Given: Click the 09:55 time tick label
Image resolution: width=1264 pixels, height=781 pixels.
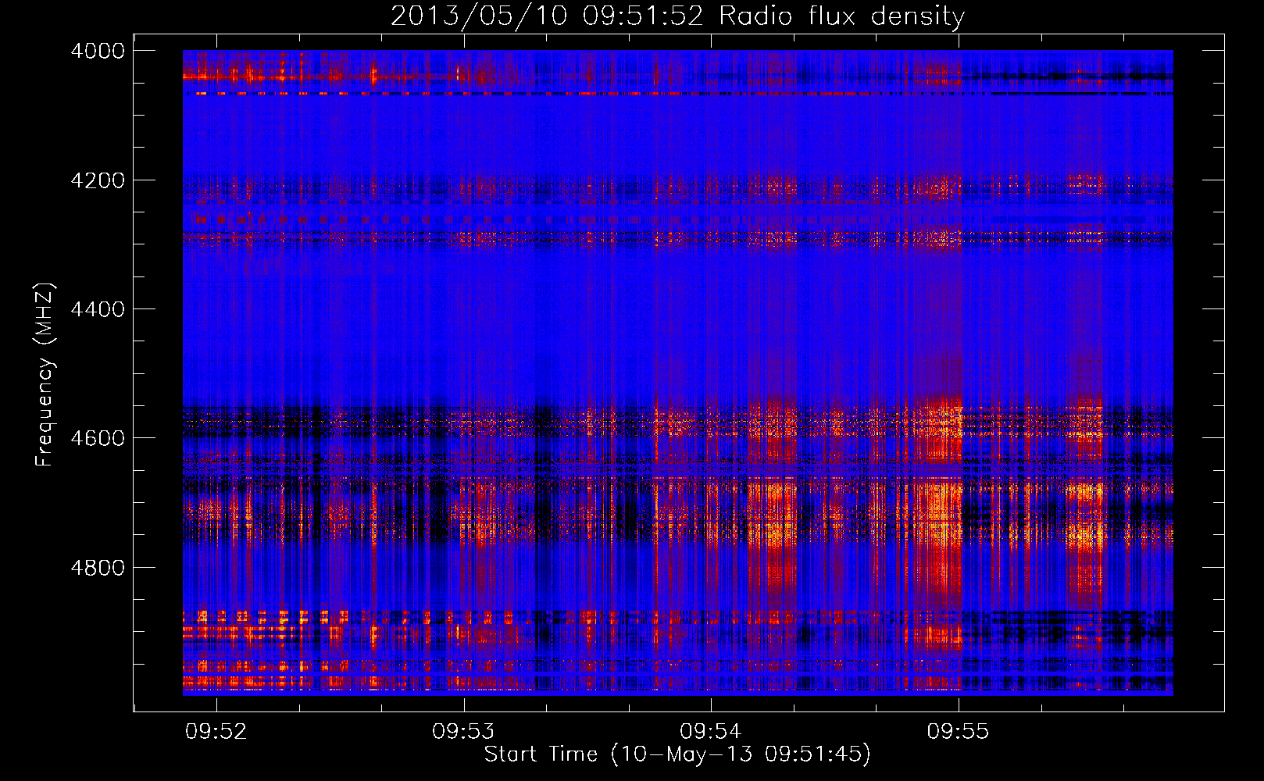Looking at the screenshot, I should 959,731.
